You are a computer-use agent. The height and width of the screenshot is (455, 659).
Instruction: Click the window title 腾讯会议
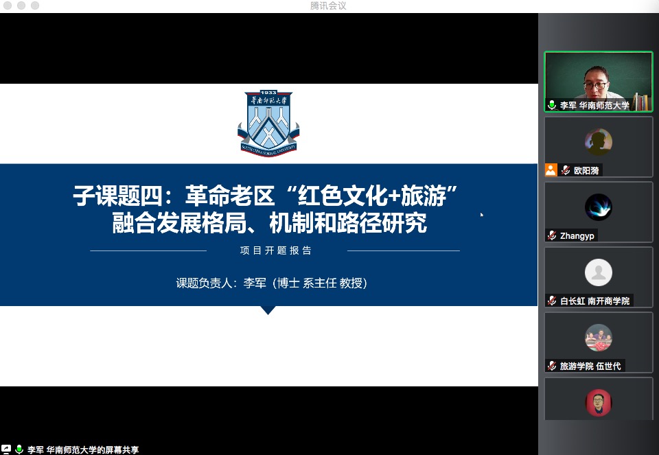pos(328,6)
